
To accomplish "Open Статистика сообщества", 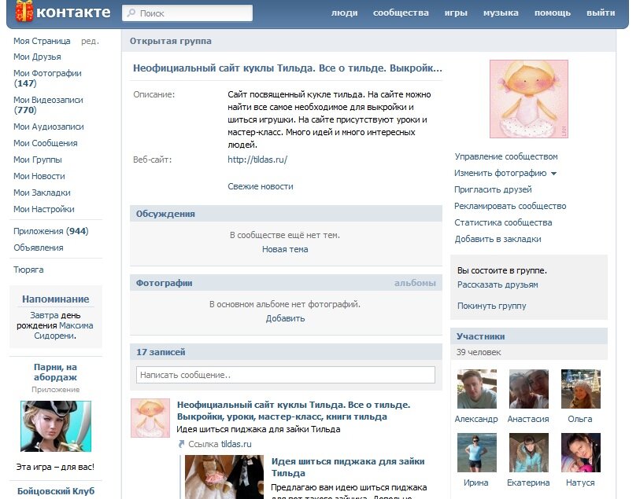I will 503,222.
